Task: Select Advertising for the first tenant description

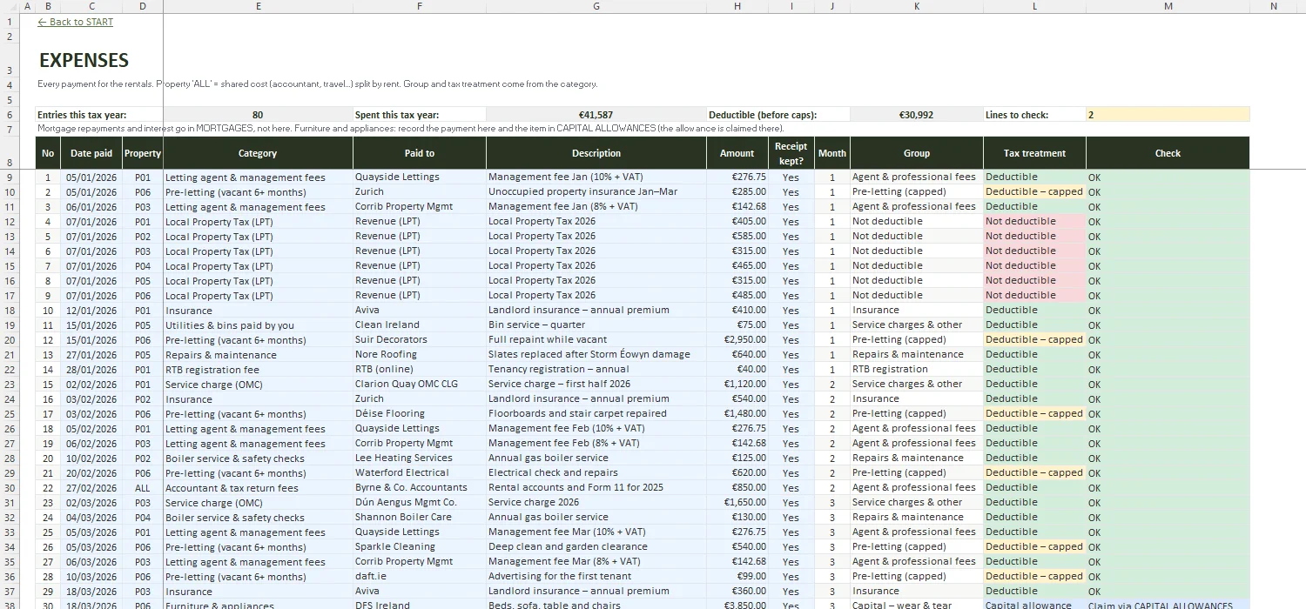Action: [596, 576]
